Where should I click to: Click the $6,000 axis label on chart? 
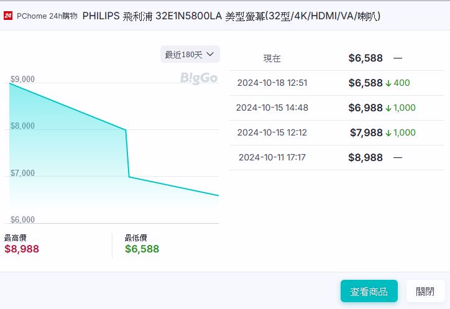tap(22, 219)
